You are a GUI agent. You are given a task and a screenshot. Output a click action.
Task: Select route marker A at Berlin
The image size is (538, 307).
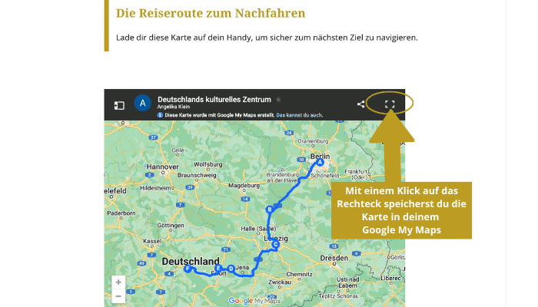320,162
